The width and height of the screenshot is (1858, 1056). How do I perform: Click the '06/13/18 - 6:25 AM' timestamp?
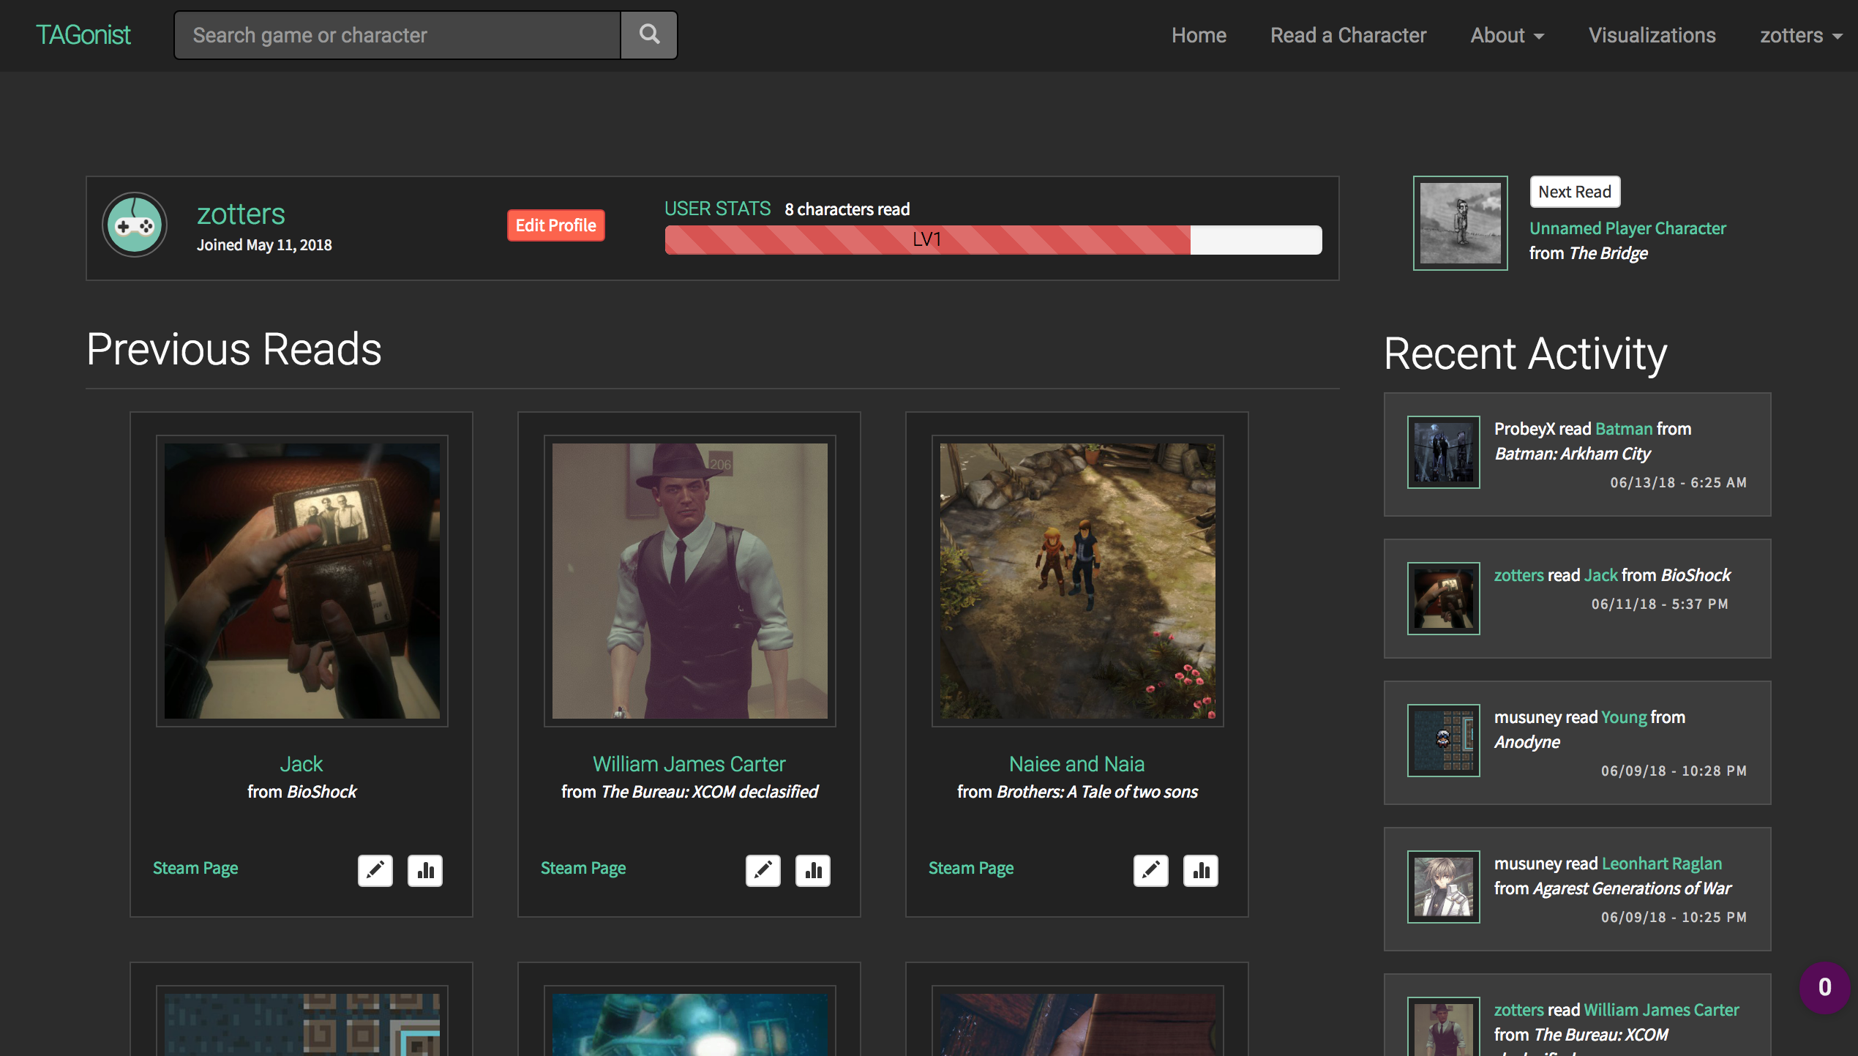[x=1678, y=483]
